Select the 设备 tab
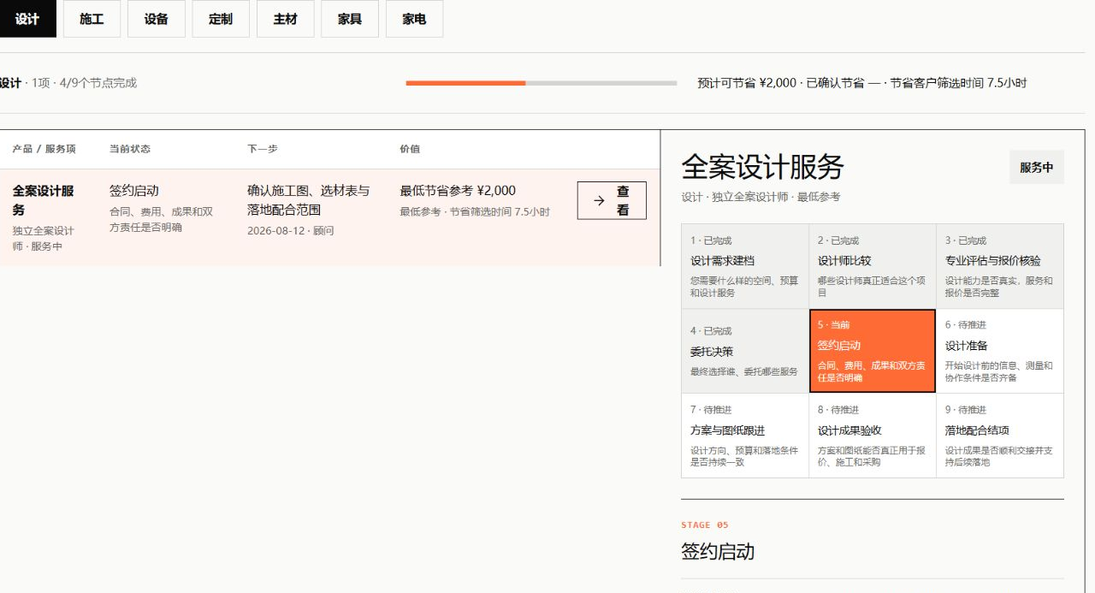The width and height of the screenshot is (1095, 593). pos(157,19)
